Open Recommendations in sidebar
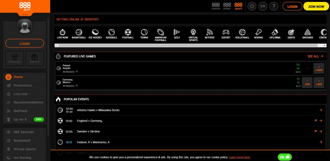 24,102
